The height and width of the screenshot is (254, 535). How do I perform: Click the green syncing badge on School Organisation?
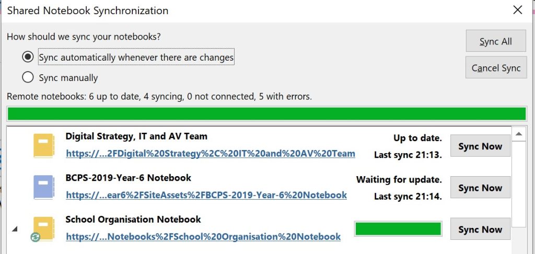coord(35,237)
